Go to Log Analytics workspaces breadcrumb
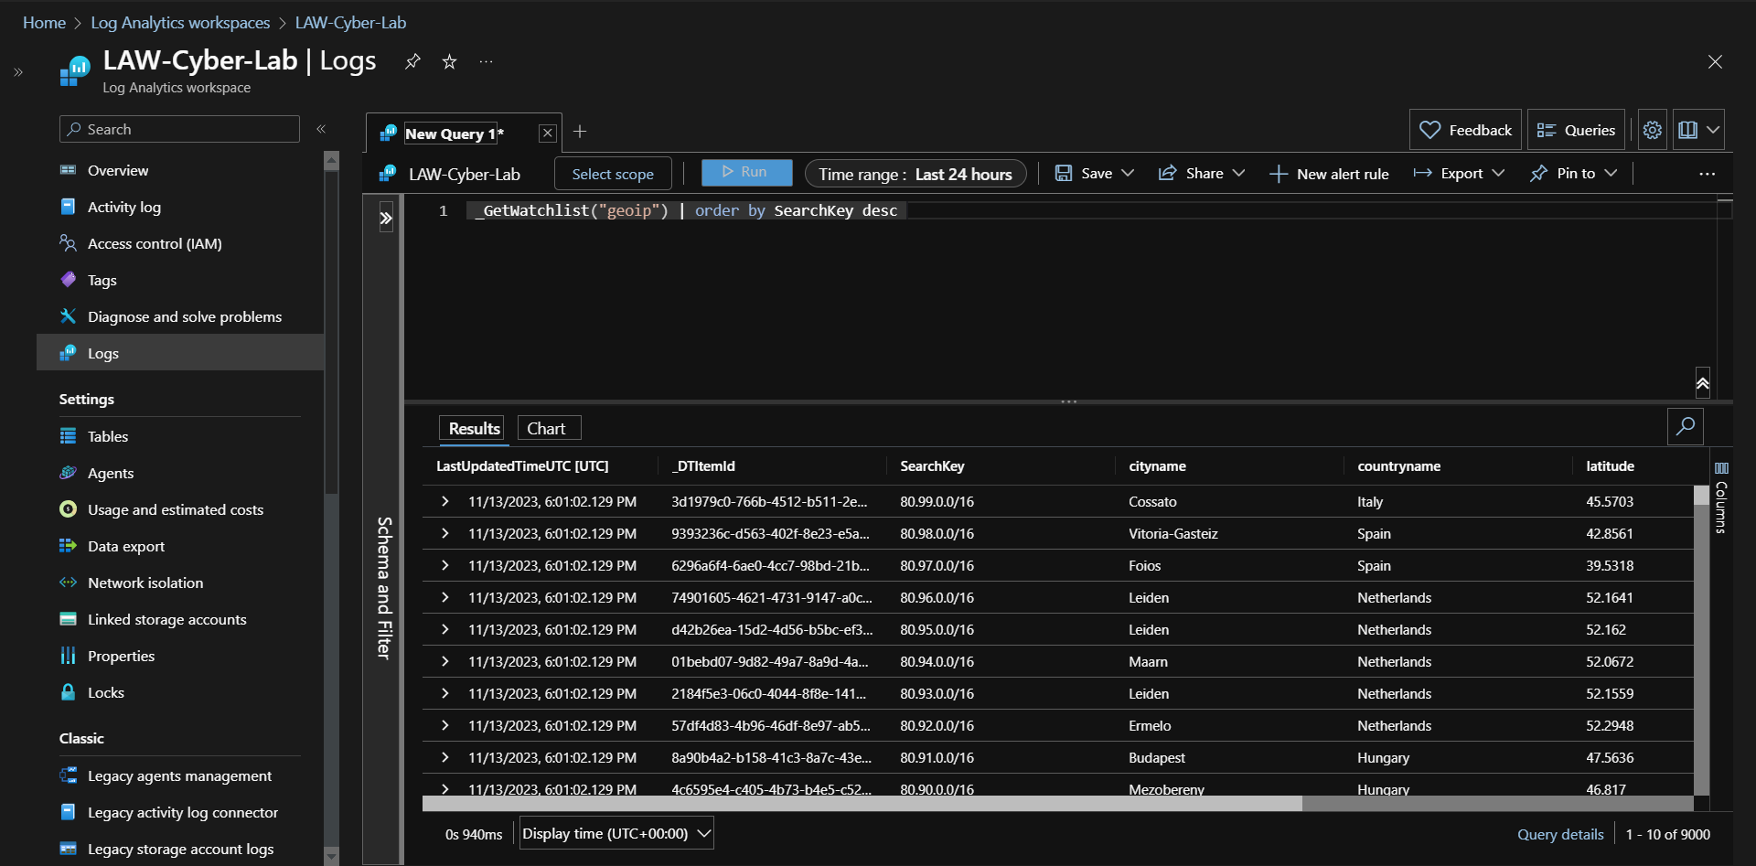The width and height of the screenshot is (1756, 866). click(x=180, y=23)
